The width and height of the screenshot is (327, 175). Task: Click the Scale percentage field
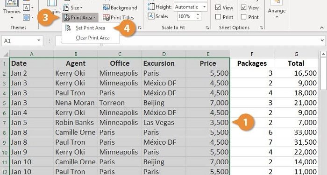click(x=186, y=16)
